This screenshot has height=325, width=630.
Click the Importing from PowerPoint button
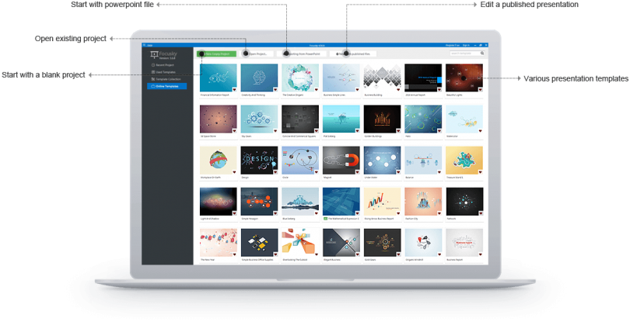pos(301,54)
